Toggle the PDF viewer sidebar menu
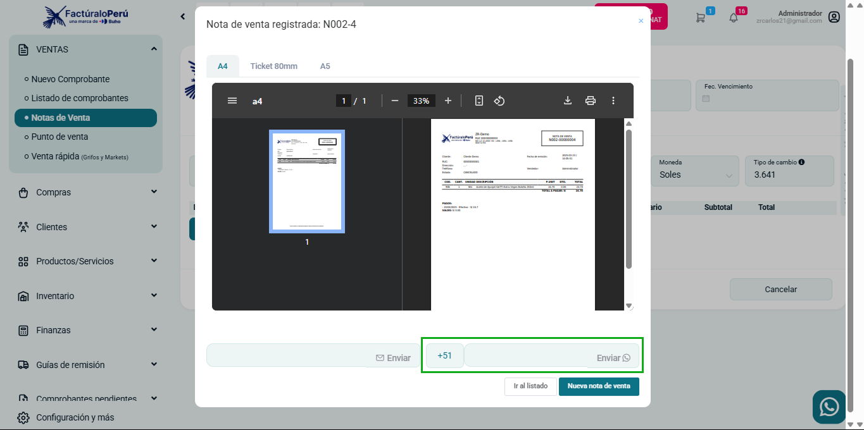 click(x=232, y=101)
